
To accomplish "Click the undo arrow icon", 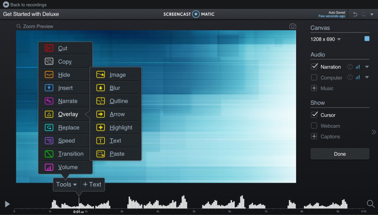I will 355,14.
